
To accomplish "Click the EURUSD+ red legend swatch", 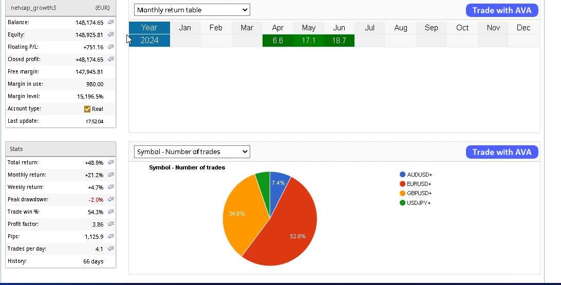I will (403, 184).
